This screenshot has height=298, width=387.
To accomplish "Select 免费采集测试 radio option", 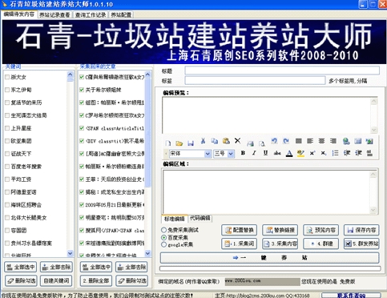I will (163, 230).
